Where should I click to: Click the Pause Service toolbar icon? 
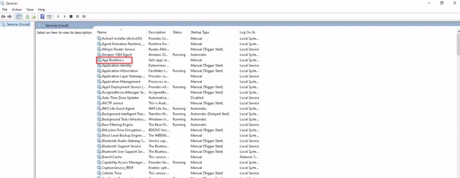pyautogui.click(x=77, y=17)
